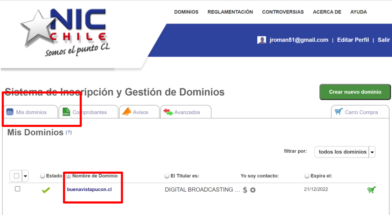Click the green checkmark status icon
392x215 pixels.
tap(46, 190)
